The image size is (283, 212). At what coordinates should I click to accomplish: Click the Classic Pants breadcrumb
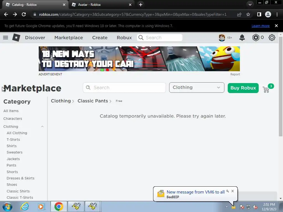click(x=93, y=101)
